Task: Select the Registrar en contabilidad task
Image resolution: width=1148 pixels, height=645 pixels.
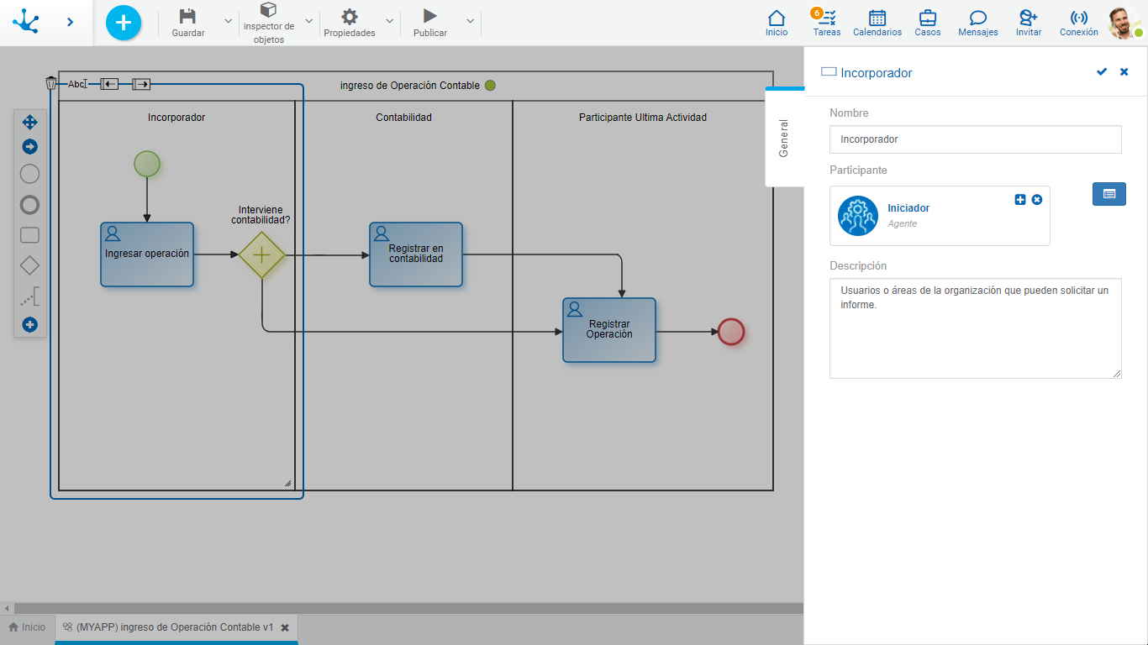Action: pos(416,254)
